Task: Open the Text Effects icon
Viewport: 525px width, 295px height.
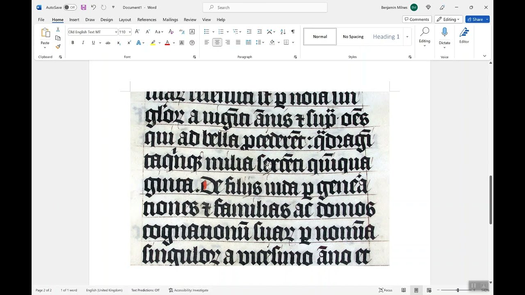Action: (x=139, y=43)
